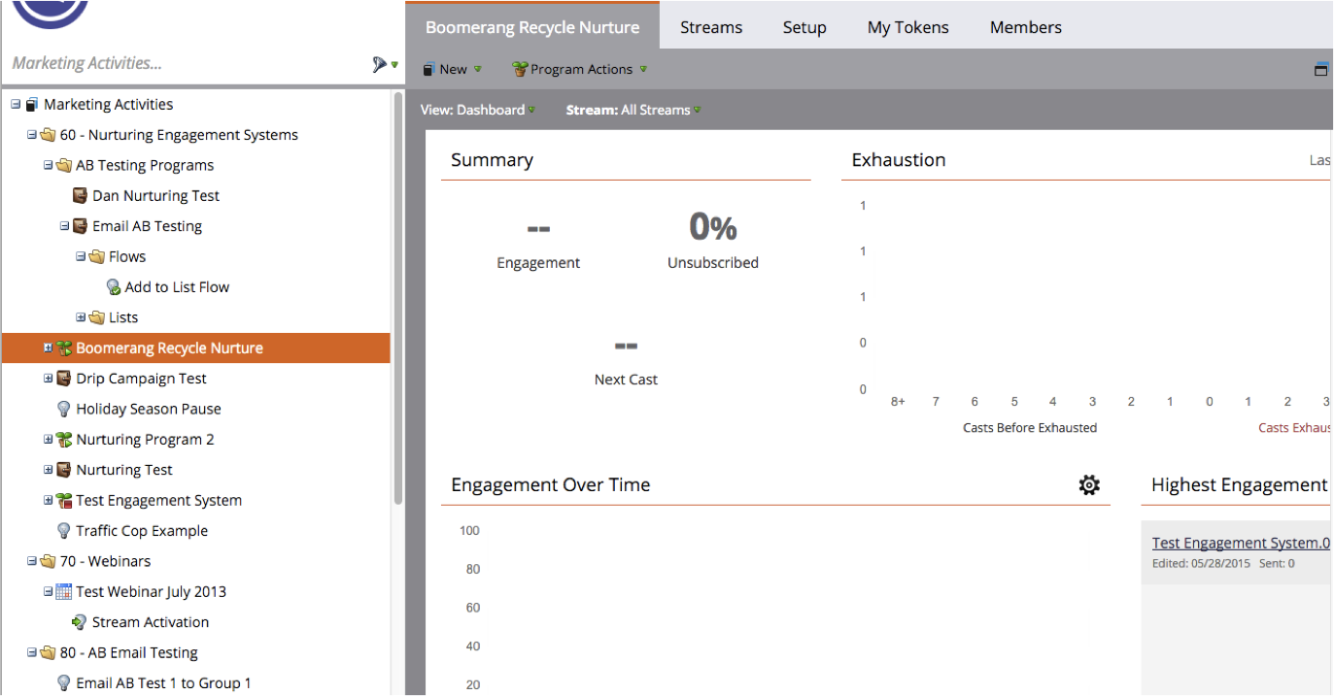Click the tree panel vertical scrollbar
Image resolution: width=1334 pixels, height=696 pixels.
[397, 291]
